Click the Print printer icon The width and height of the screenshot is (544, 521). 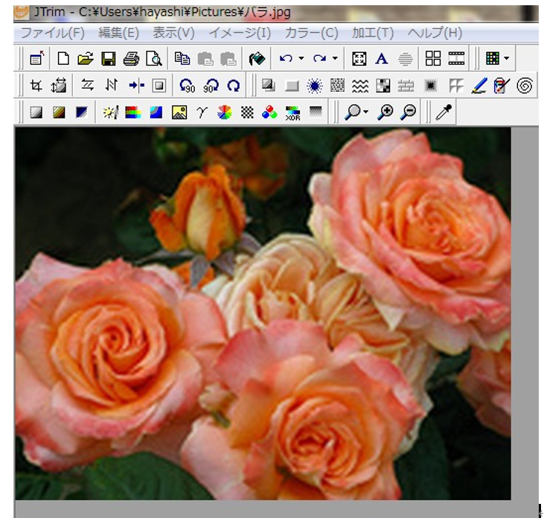131,59
